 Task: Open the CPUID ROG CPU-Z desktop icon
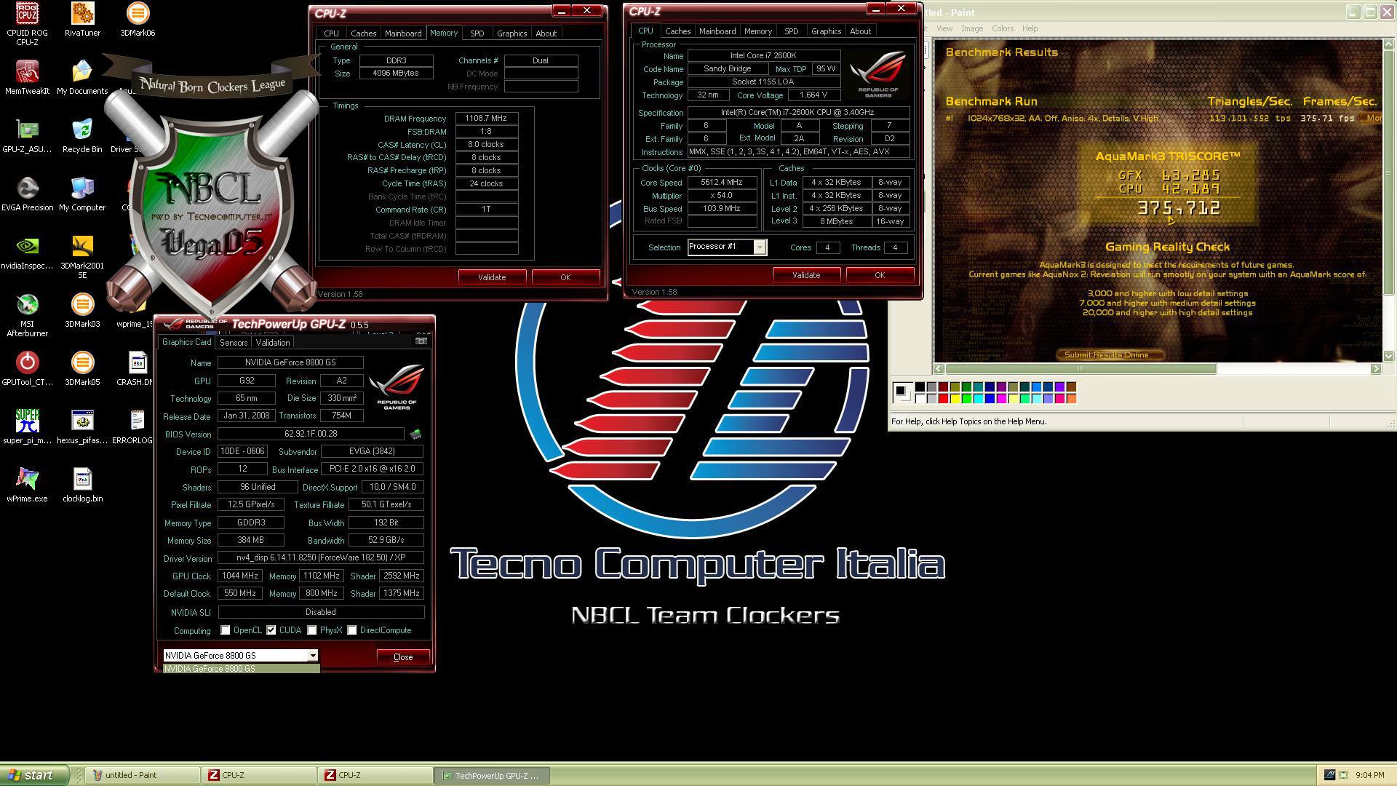(x=27, y=23)
